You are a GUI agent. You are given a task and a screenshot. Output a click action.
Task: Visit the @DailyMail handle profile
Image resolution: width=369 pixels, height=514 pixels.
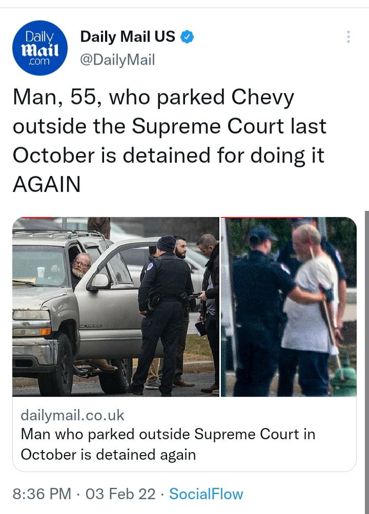117,60
